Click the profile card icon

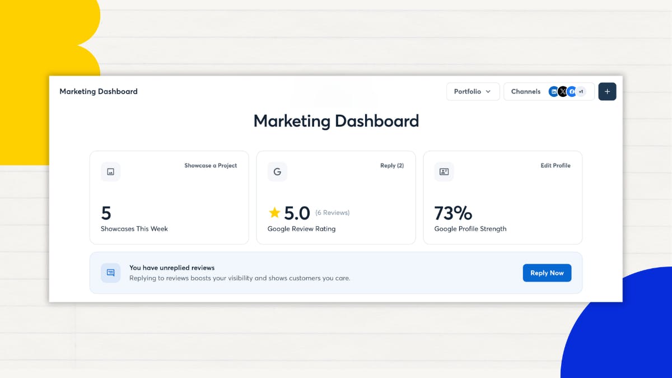[x=444, y=172]
